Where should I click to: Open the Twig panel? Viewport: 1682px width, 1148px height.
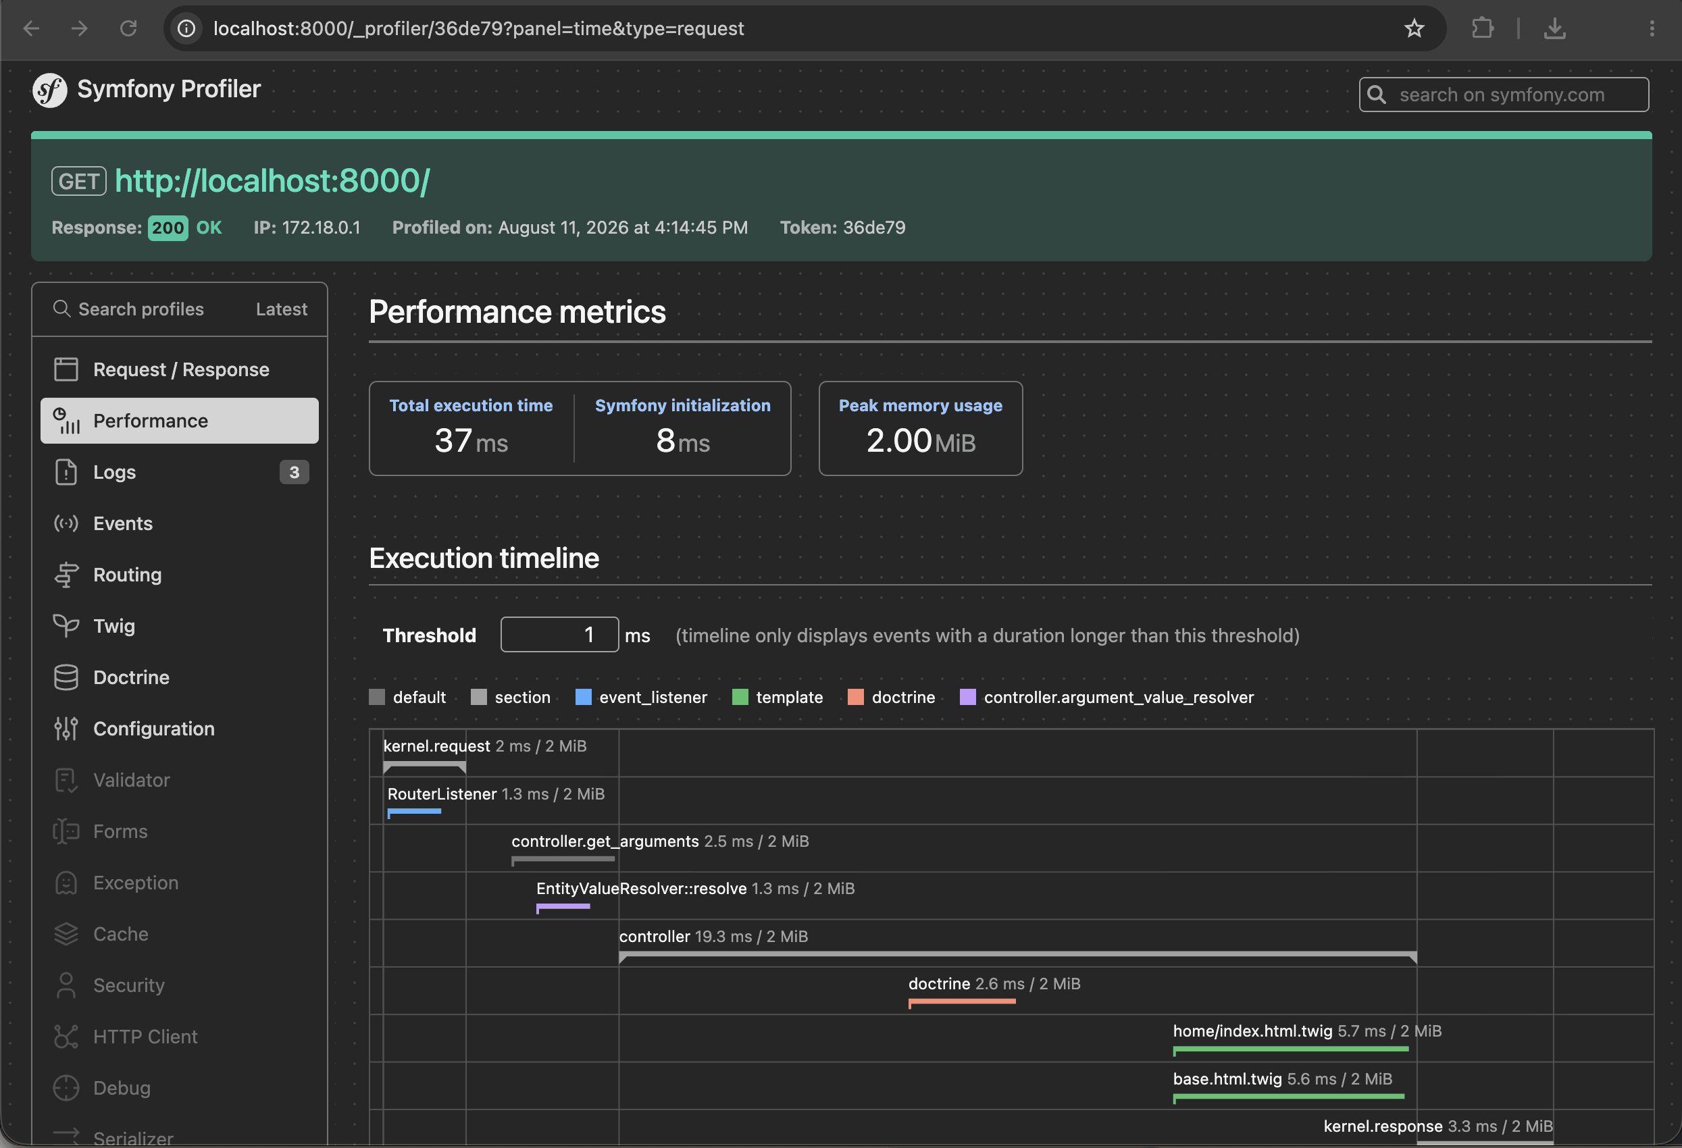[180, 626]
